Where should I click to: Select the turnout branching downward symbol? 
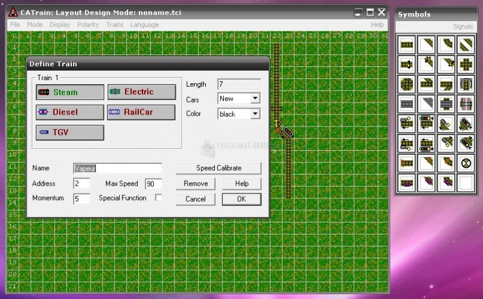point(446,84)
